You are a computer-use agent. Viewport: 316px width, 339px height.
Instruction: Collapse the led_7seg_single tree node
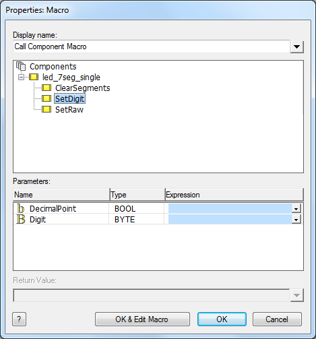click(x=21, y=78)
